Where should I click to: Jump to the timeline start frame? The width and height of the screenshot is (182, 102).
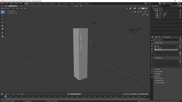[71, 94]
